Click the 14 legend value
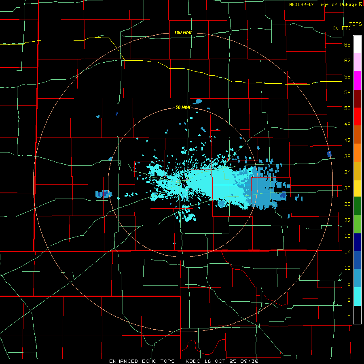This screenshot has width=364, height=364. tap(347, 252)
